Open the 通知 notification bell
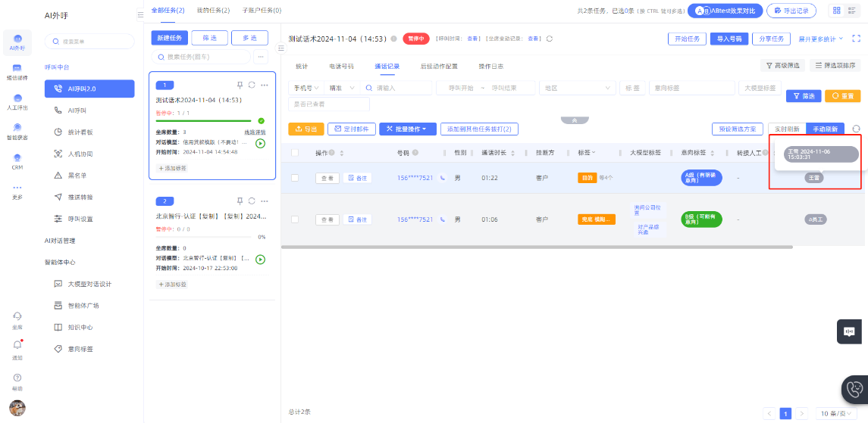Screen dimensions: 868x423 [x=17, y=346]
